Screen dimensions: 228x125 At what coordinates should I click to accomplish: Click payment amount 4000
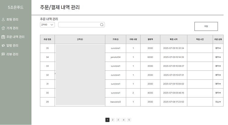pyautogui.click(x=150, y=93)
